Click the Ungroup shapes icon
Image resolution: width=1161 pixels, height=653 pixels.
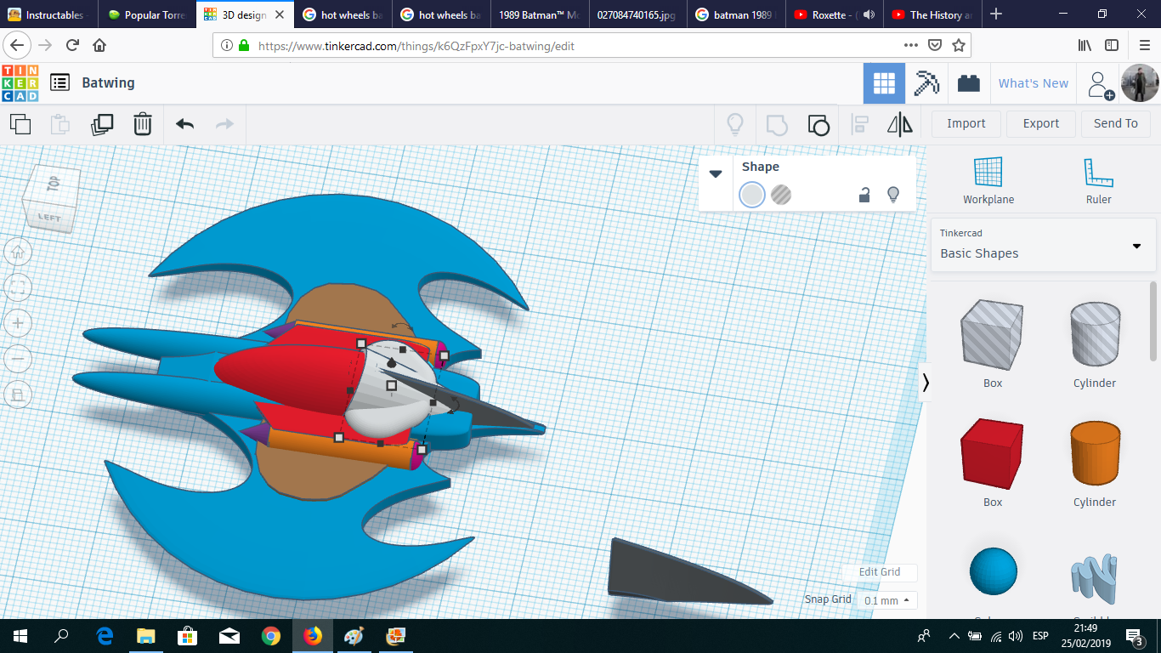point(818,125)
